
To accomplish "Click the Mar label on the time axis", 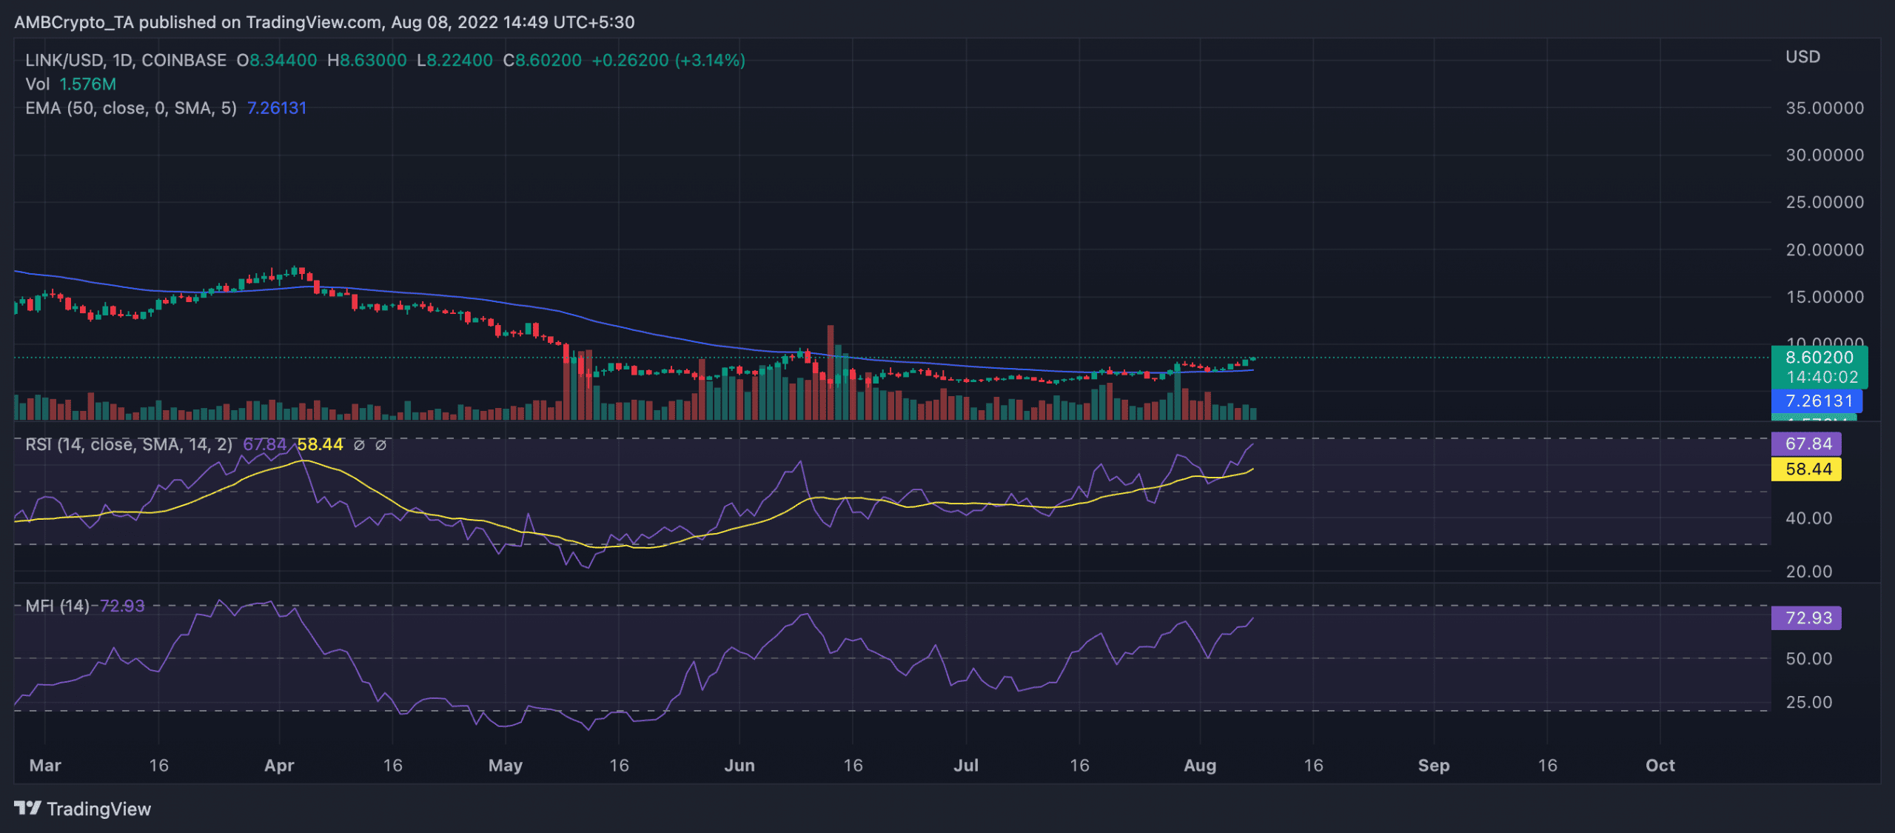I will (45, 766).
